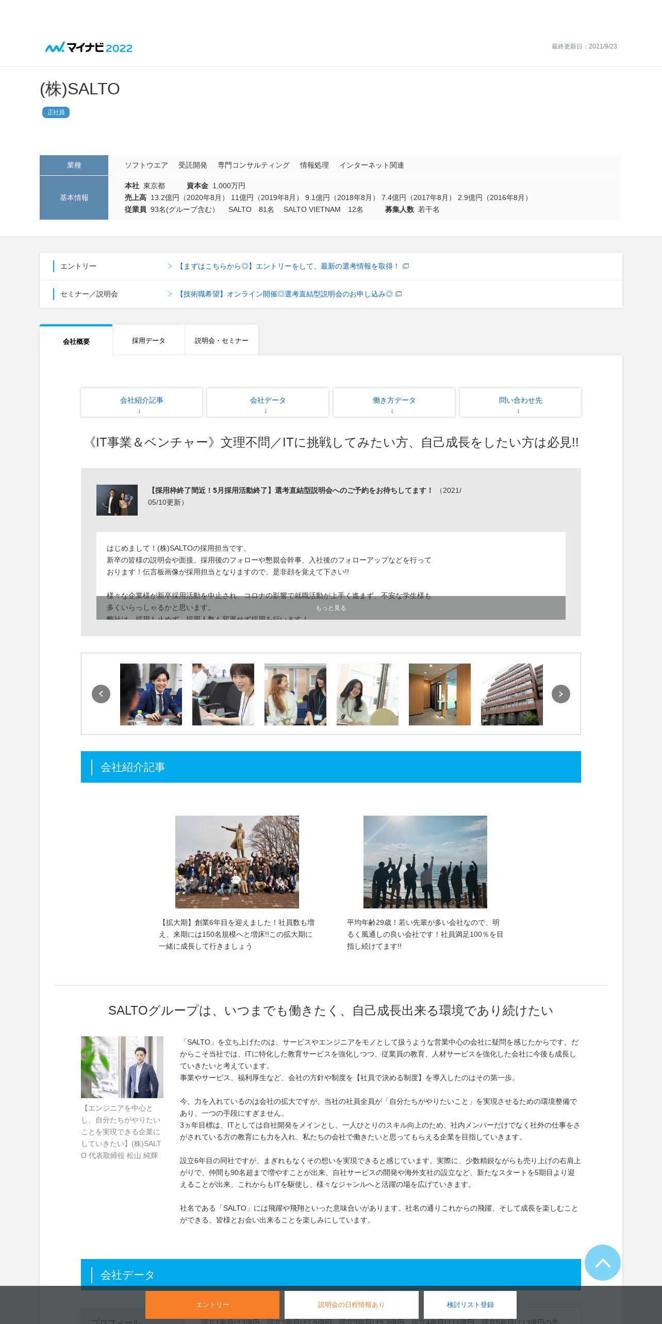Screen dimensions: 662x1324
Task: Click the エントリー row label
Action: click(78, 266)
